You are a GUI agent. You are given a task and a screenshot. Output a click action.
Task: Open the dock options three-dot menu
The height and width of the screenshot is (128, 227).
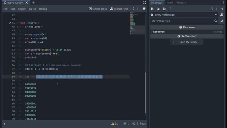pyautogui.click(x=223, y=2)
